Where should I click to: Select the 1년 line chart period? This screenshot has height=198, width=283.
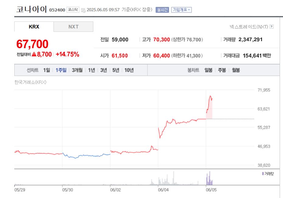pyautogui.click(x=91, y=70)
